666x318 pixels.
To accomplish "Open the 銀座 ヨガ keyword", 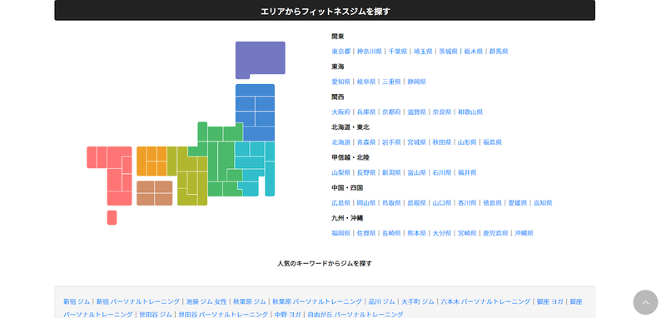I will point(550,301).
